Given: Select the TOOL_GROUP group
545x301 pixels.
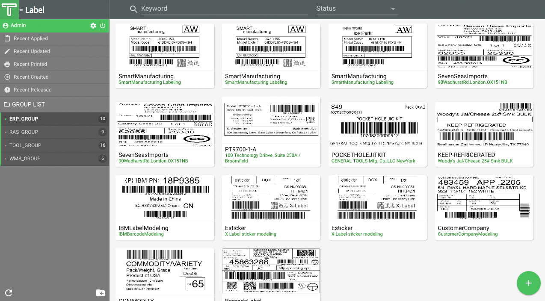Looking at the screenshot, I should [x=55, y=145].
